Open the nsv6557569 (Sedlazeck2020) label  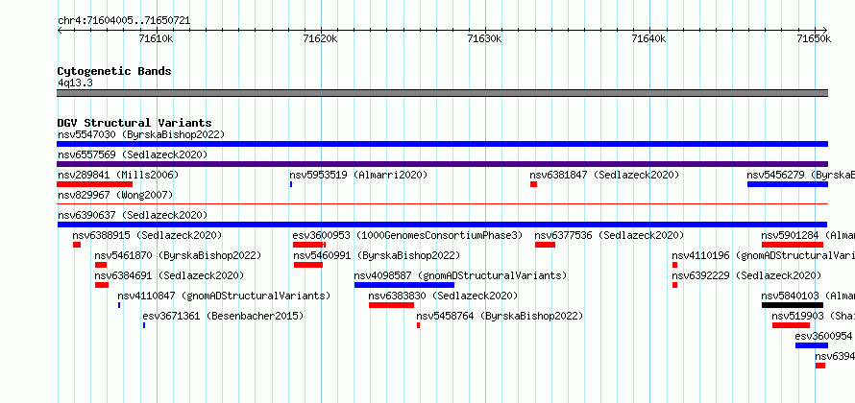133,154
